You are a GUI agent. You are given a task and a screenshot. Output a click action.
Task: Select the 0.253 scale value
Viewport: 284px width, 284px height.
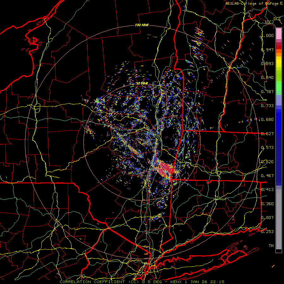[x=267, y=232]
